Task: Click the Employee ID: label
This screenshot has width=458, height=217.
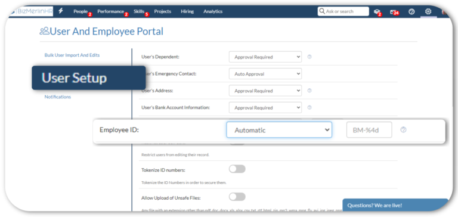Action: (x=119, y=130)
